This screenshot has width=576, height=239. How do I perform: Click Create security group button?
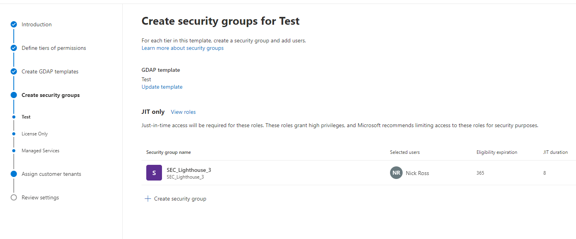(x=180, y=199)
